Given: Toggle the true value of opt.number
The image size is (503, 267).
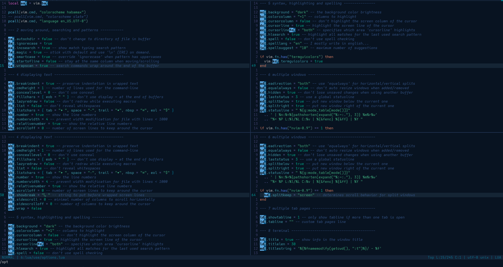Looking at the screenshot, I should point(39,115).
